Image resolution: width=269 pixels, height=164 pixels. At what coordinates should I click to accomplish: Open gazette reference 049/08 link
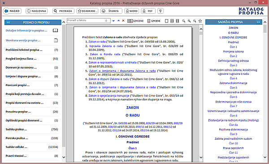point(123,123)
